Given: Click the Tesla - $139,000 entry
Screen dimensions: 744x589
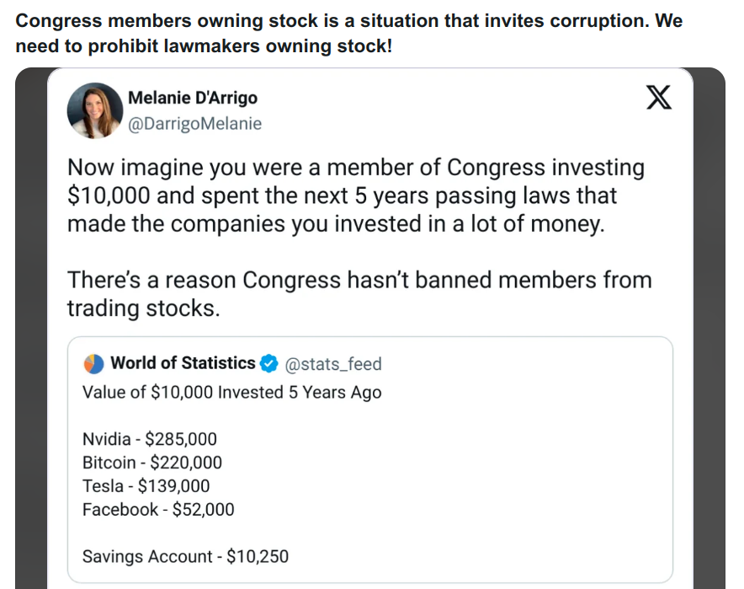Looking at the screenshot, I should pos(146,486).
